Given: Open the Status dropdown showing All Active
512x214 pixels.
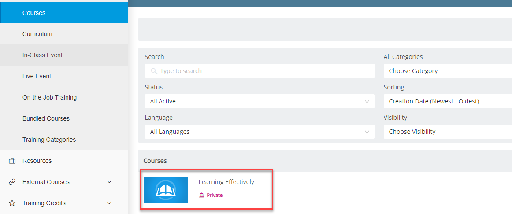Looking at the screenshot, I should 260,101.
